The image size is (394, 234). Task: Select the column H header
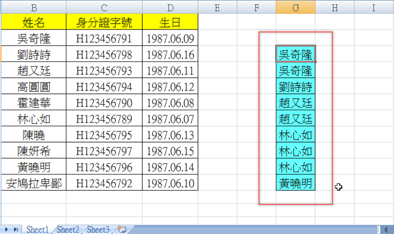(335, 7)
